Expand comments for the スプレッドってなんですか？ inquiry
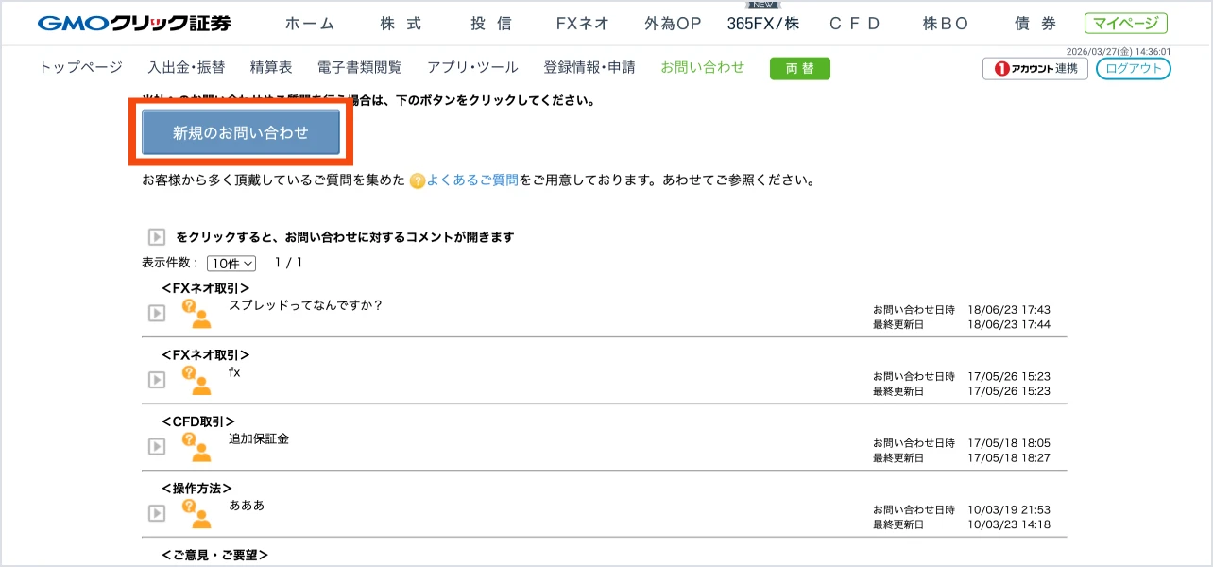The width and height of the screenshot is (1213, 567). pos(156,313)
